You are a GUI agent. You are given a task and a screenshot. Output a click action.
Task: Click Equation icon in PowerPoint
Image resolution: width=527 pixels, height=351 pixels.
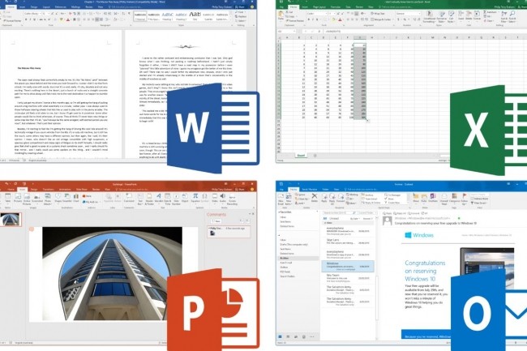(x=195, y=198)
